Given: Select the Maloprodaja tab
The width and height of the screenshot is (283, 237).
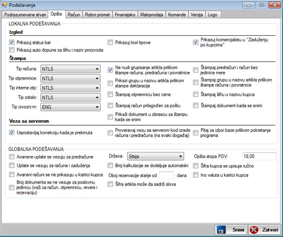Looking at the screenshot, I should (152, 15).
